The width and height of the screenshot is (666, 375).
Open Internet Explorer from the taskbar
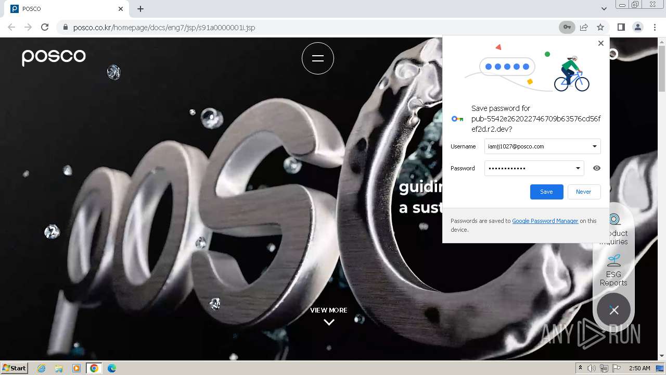pos(41,368)
